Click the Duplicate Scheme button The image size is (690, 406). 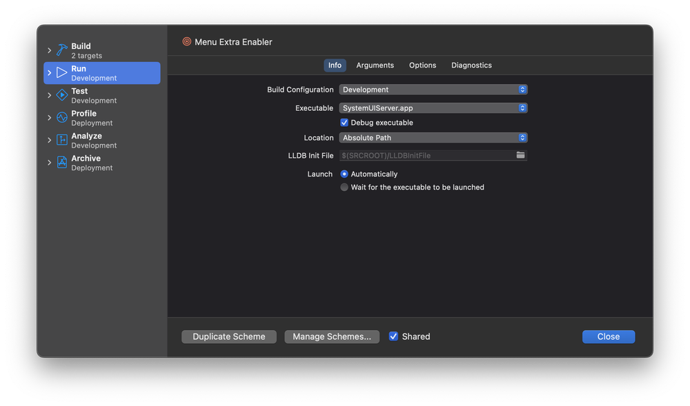[x=229, y=336]
